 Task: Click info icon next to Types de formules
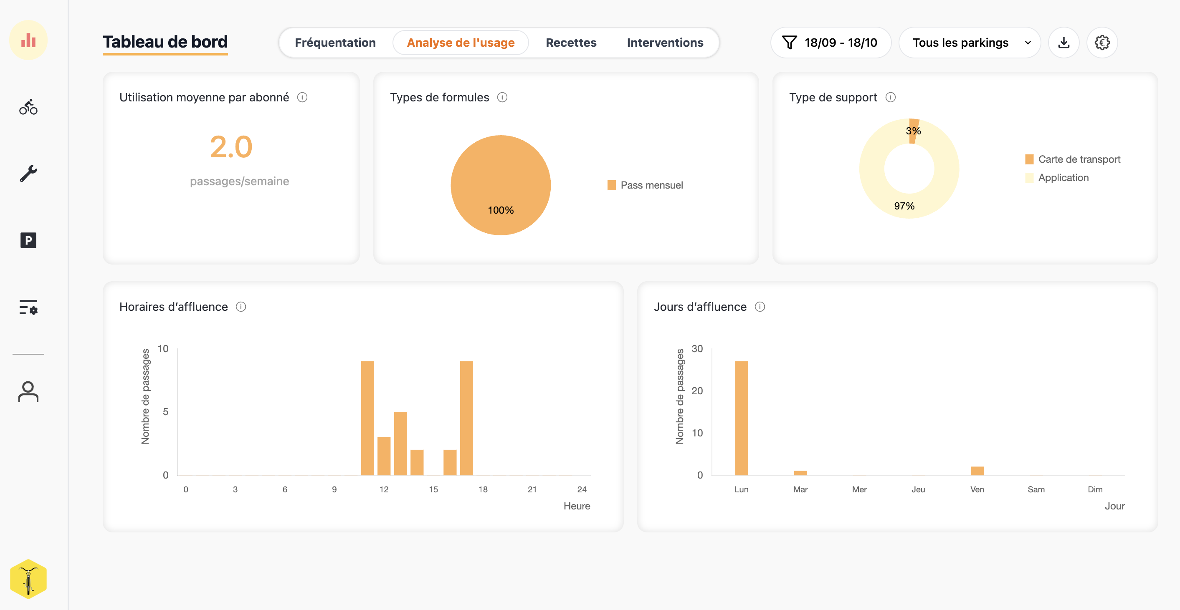coord(502,98)
